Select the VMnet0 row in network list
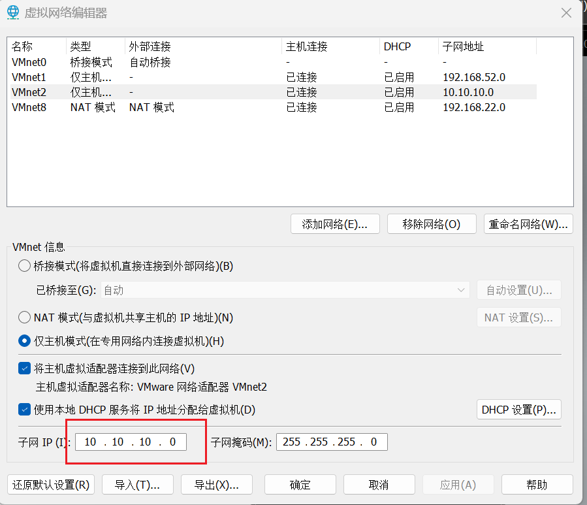587x505 pixels. click(29, 62)
